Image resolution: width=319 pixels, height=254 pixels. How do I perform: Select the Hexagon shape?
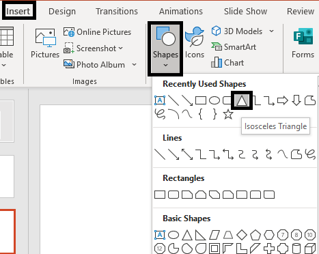pos(269,235)
